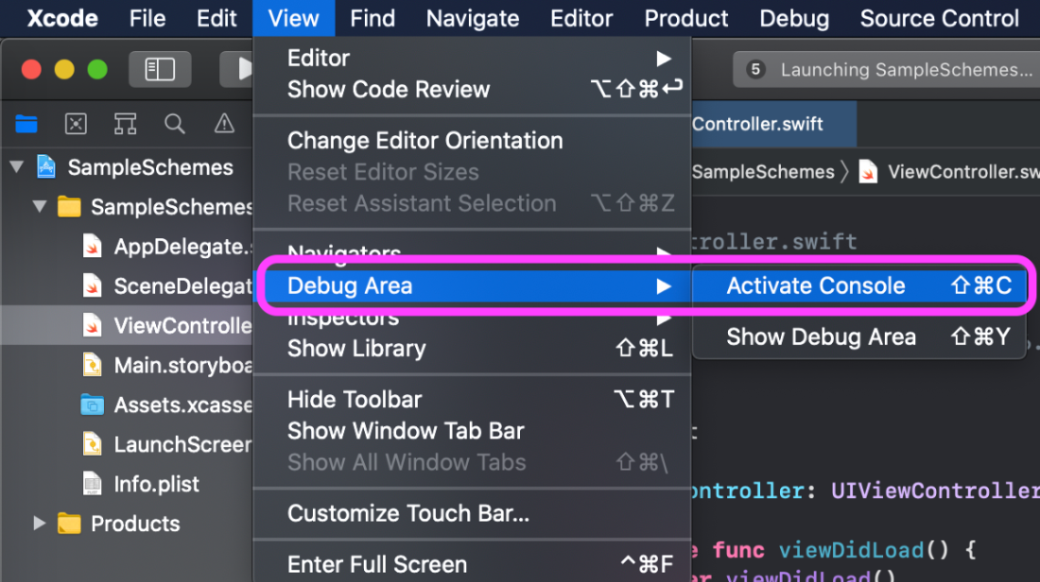Open the Edit menu
1040x582 pixels.
(x=216, y=18)
